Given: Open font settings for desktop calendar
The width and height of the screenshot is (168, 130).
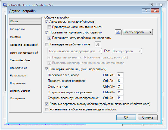Looking at the screenshot, I should coord(98,44).
